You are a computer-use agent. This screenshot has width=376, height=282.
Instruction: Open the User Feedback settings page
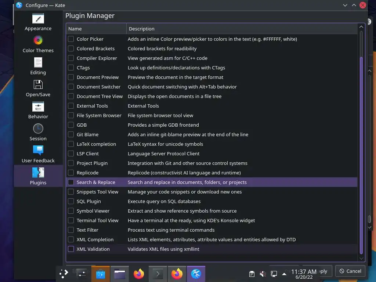38,155
